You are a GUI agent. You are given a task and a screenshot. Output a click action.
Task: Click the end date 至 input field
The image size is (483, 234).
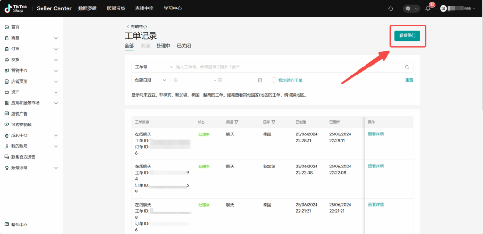coord(237,80)
